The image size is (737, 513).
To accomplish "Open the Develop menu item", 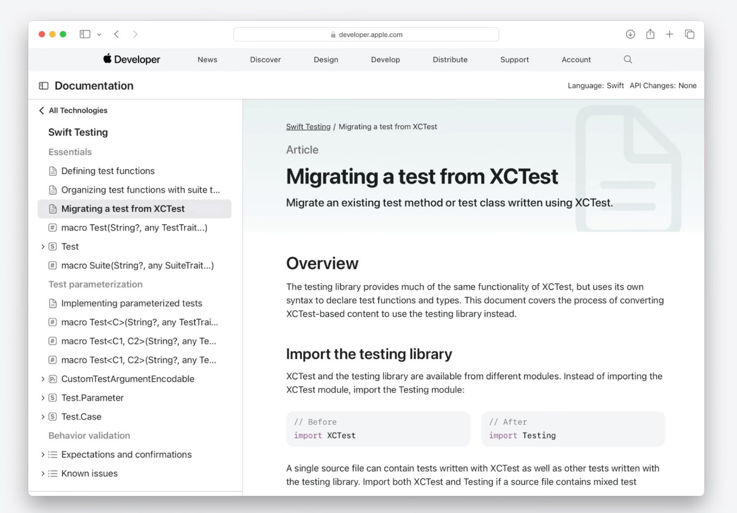I will coord(385,60).
